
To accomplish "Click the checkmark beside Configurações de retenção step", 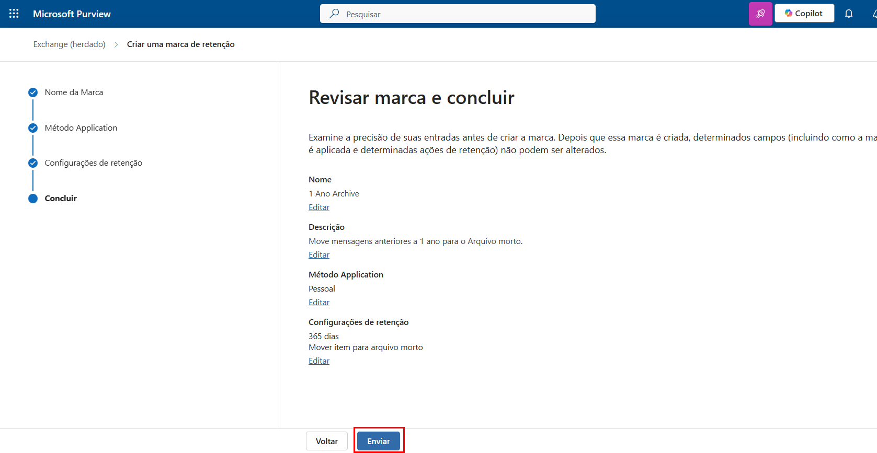I will click(x=33, y=163).
